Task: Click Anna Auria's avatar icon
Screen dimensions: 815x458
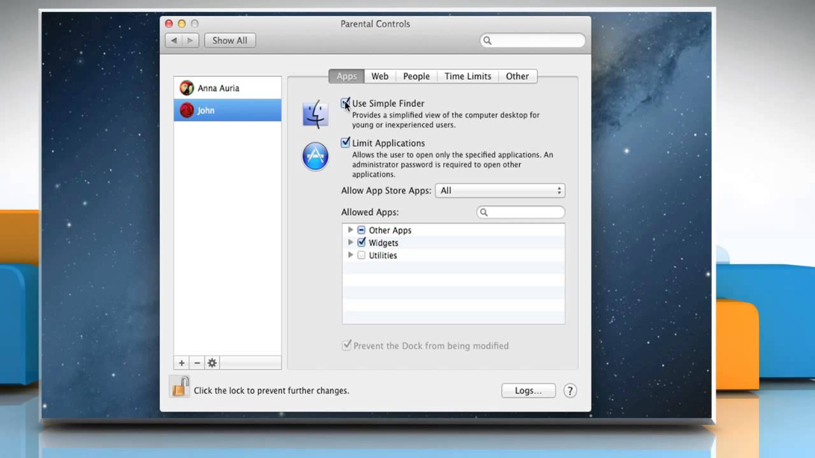Action: click(x=187, y=88)
